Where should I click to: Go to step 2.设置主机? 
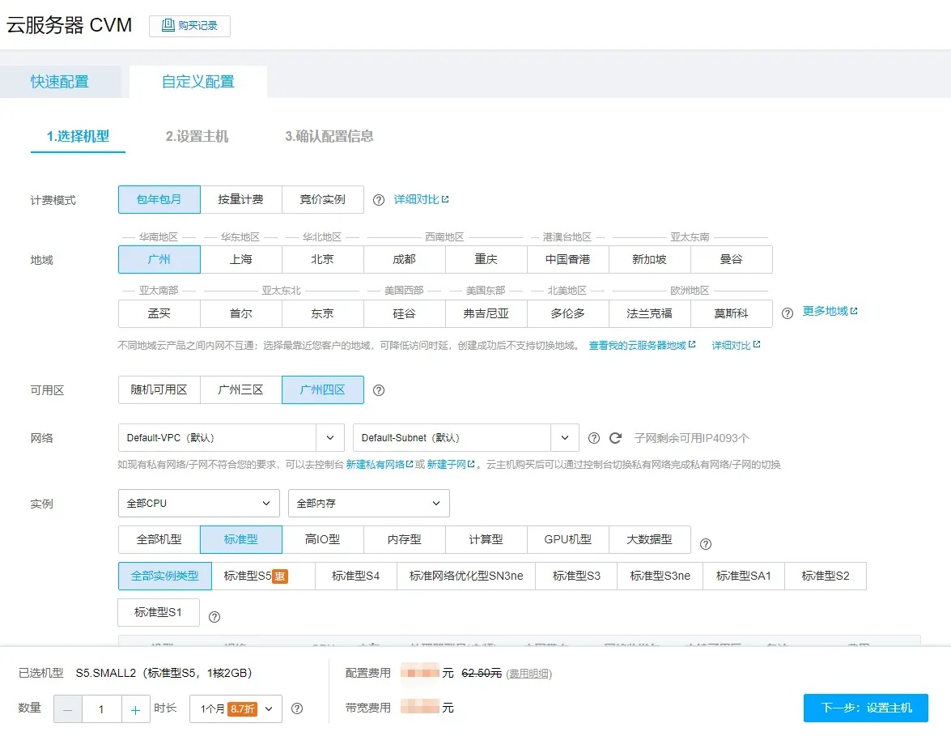pos(197,137)
